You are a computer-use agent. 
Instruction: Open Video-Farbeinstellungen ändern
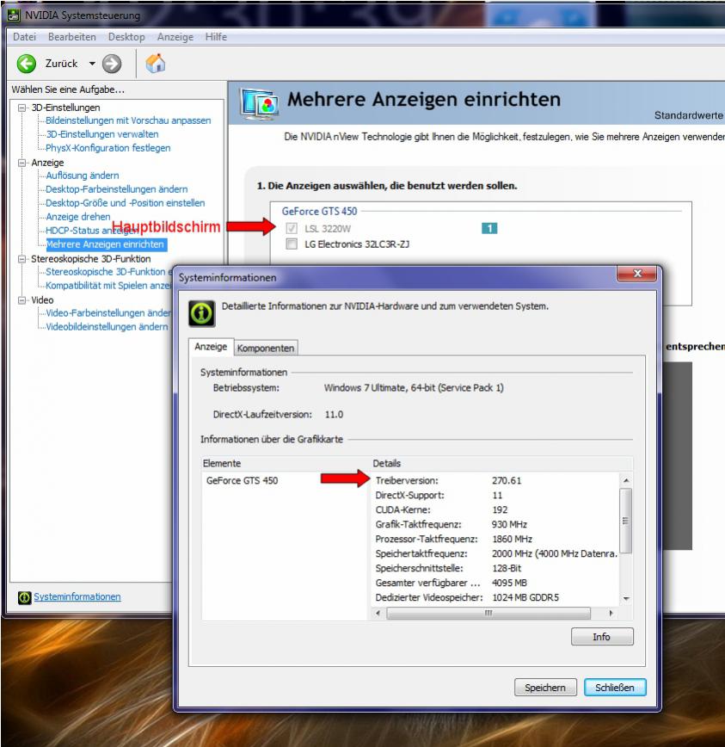click(x=108, y=313)
